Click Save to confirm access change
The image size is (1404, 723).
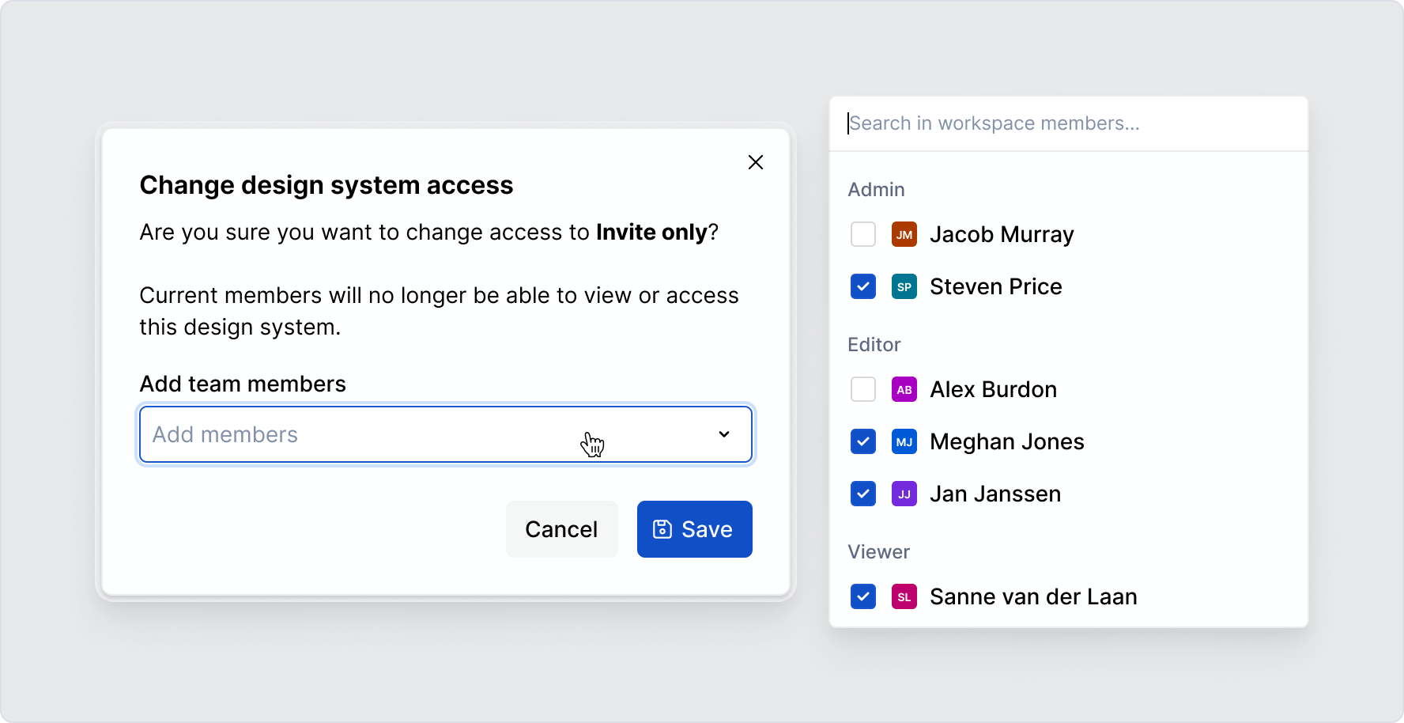tap(694, 529)
